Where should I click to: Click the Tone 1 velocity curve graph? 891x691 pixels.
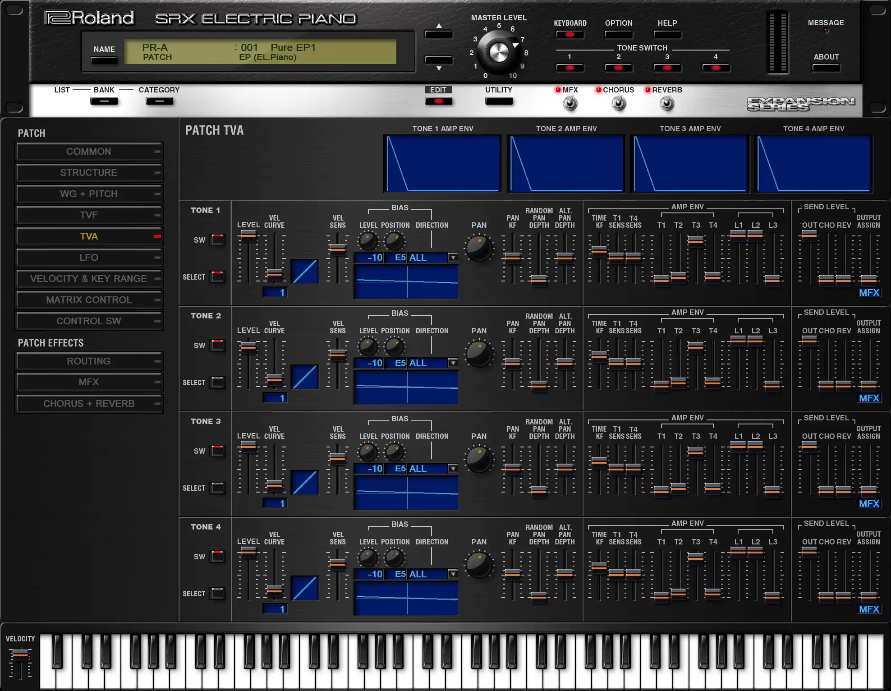(x=305, y=272)
